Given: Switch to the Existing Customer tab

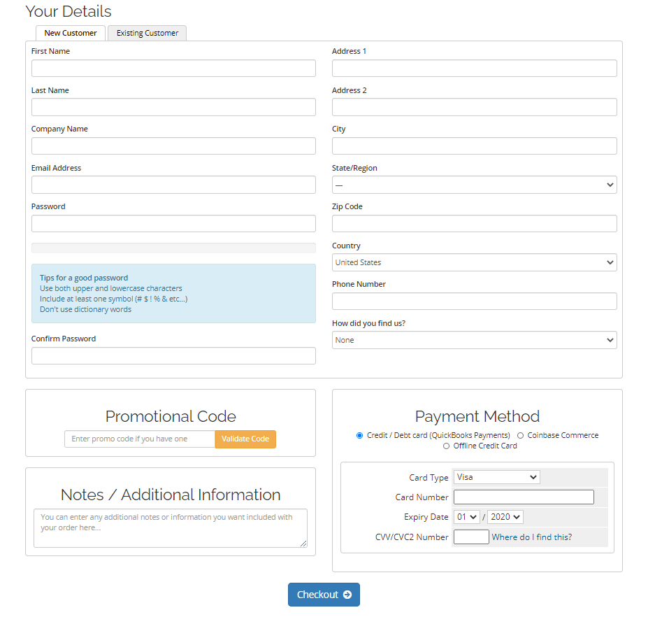Looking at the screenshot, I should [x=147, y=33].
